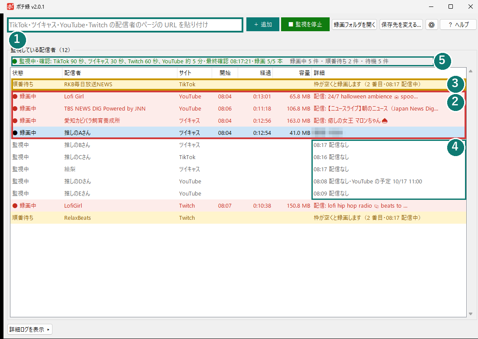Viewport: 478px width, 339px height.
Task: Open the ヘルプ help button
Action: point(458,25)
